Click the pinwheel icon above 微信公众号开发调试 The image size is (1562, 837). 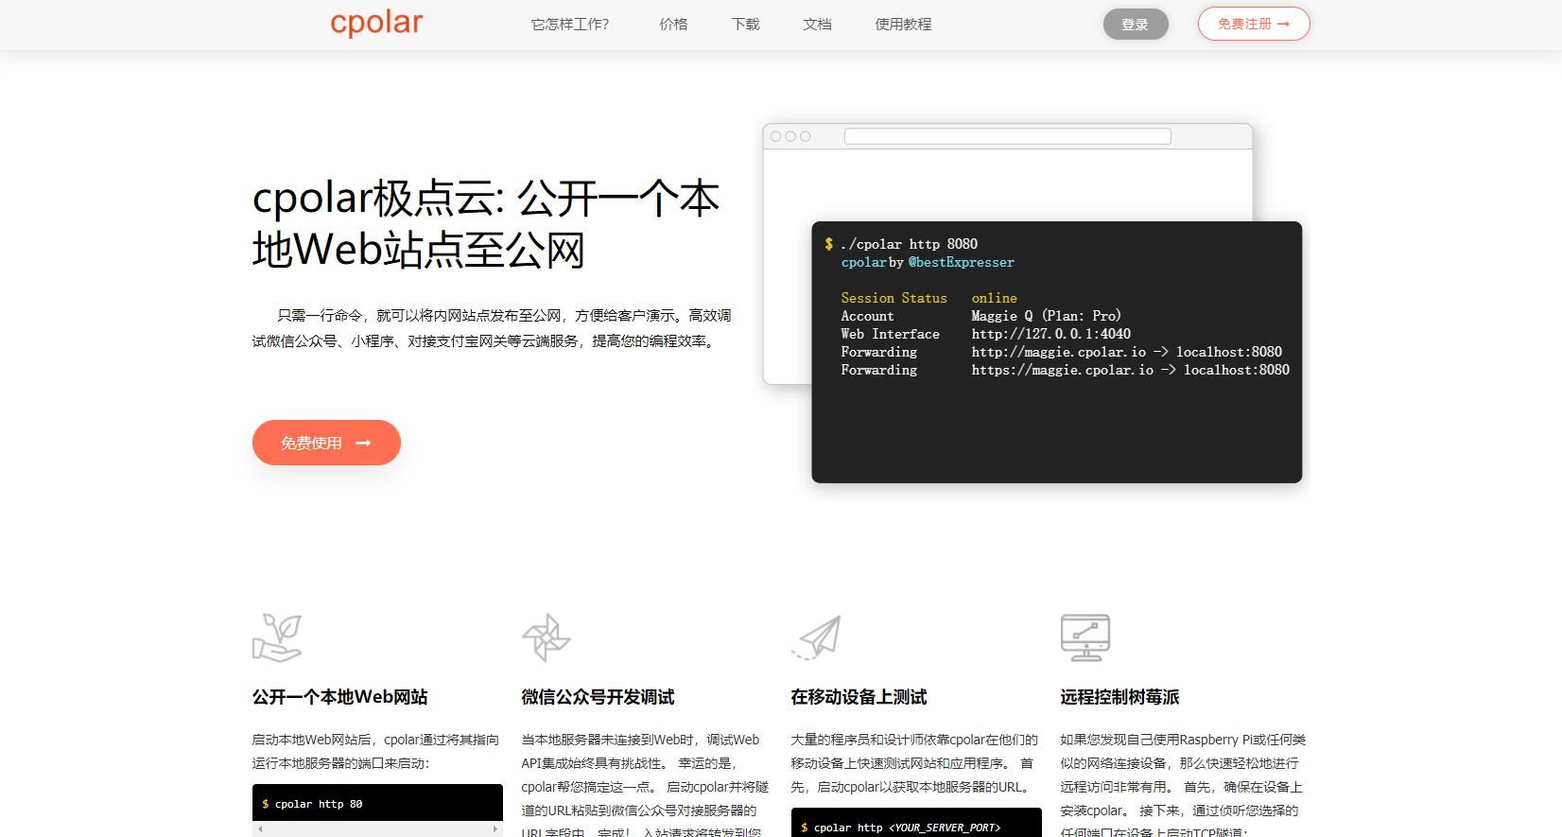click(x=547, y=637)
